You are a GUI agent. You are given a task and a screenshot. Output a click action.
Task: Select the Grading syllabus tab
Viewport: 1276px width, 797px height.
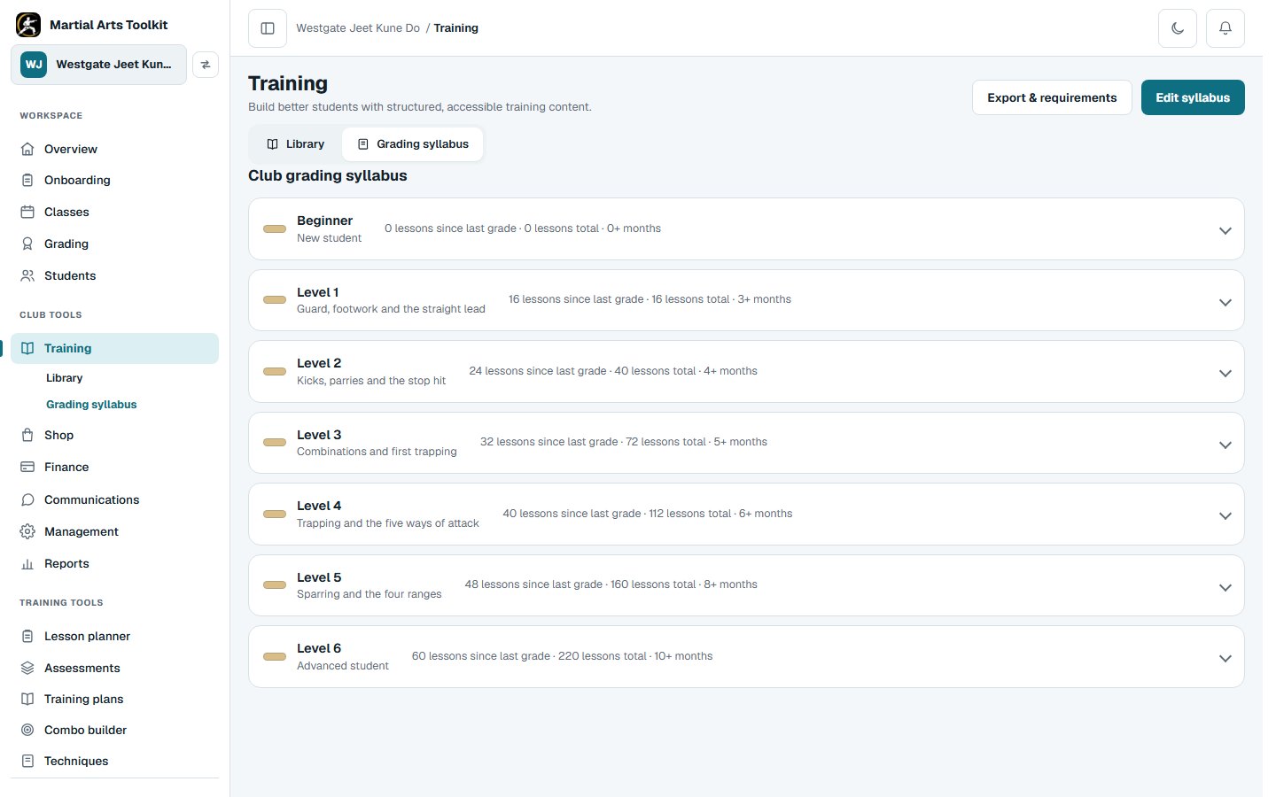pos(413,143)
